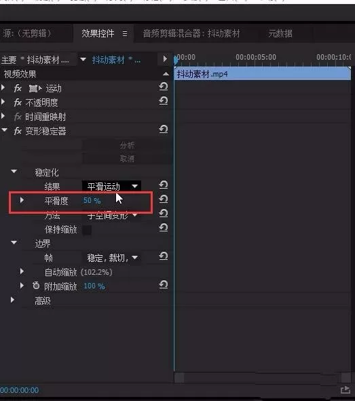Reset the 方法 parameter

pyautogui.click(x=164, y=214)
